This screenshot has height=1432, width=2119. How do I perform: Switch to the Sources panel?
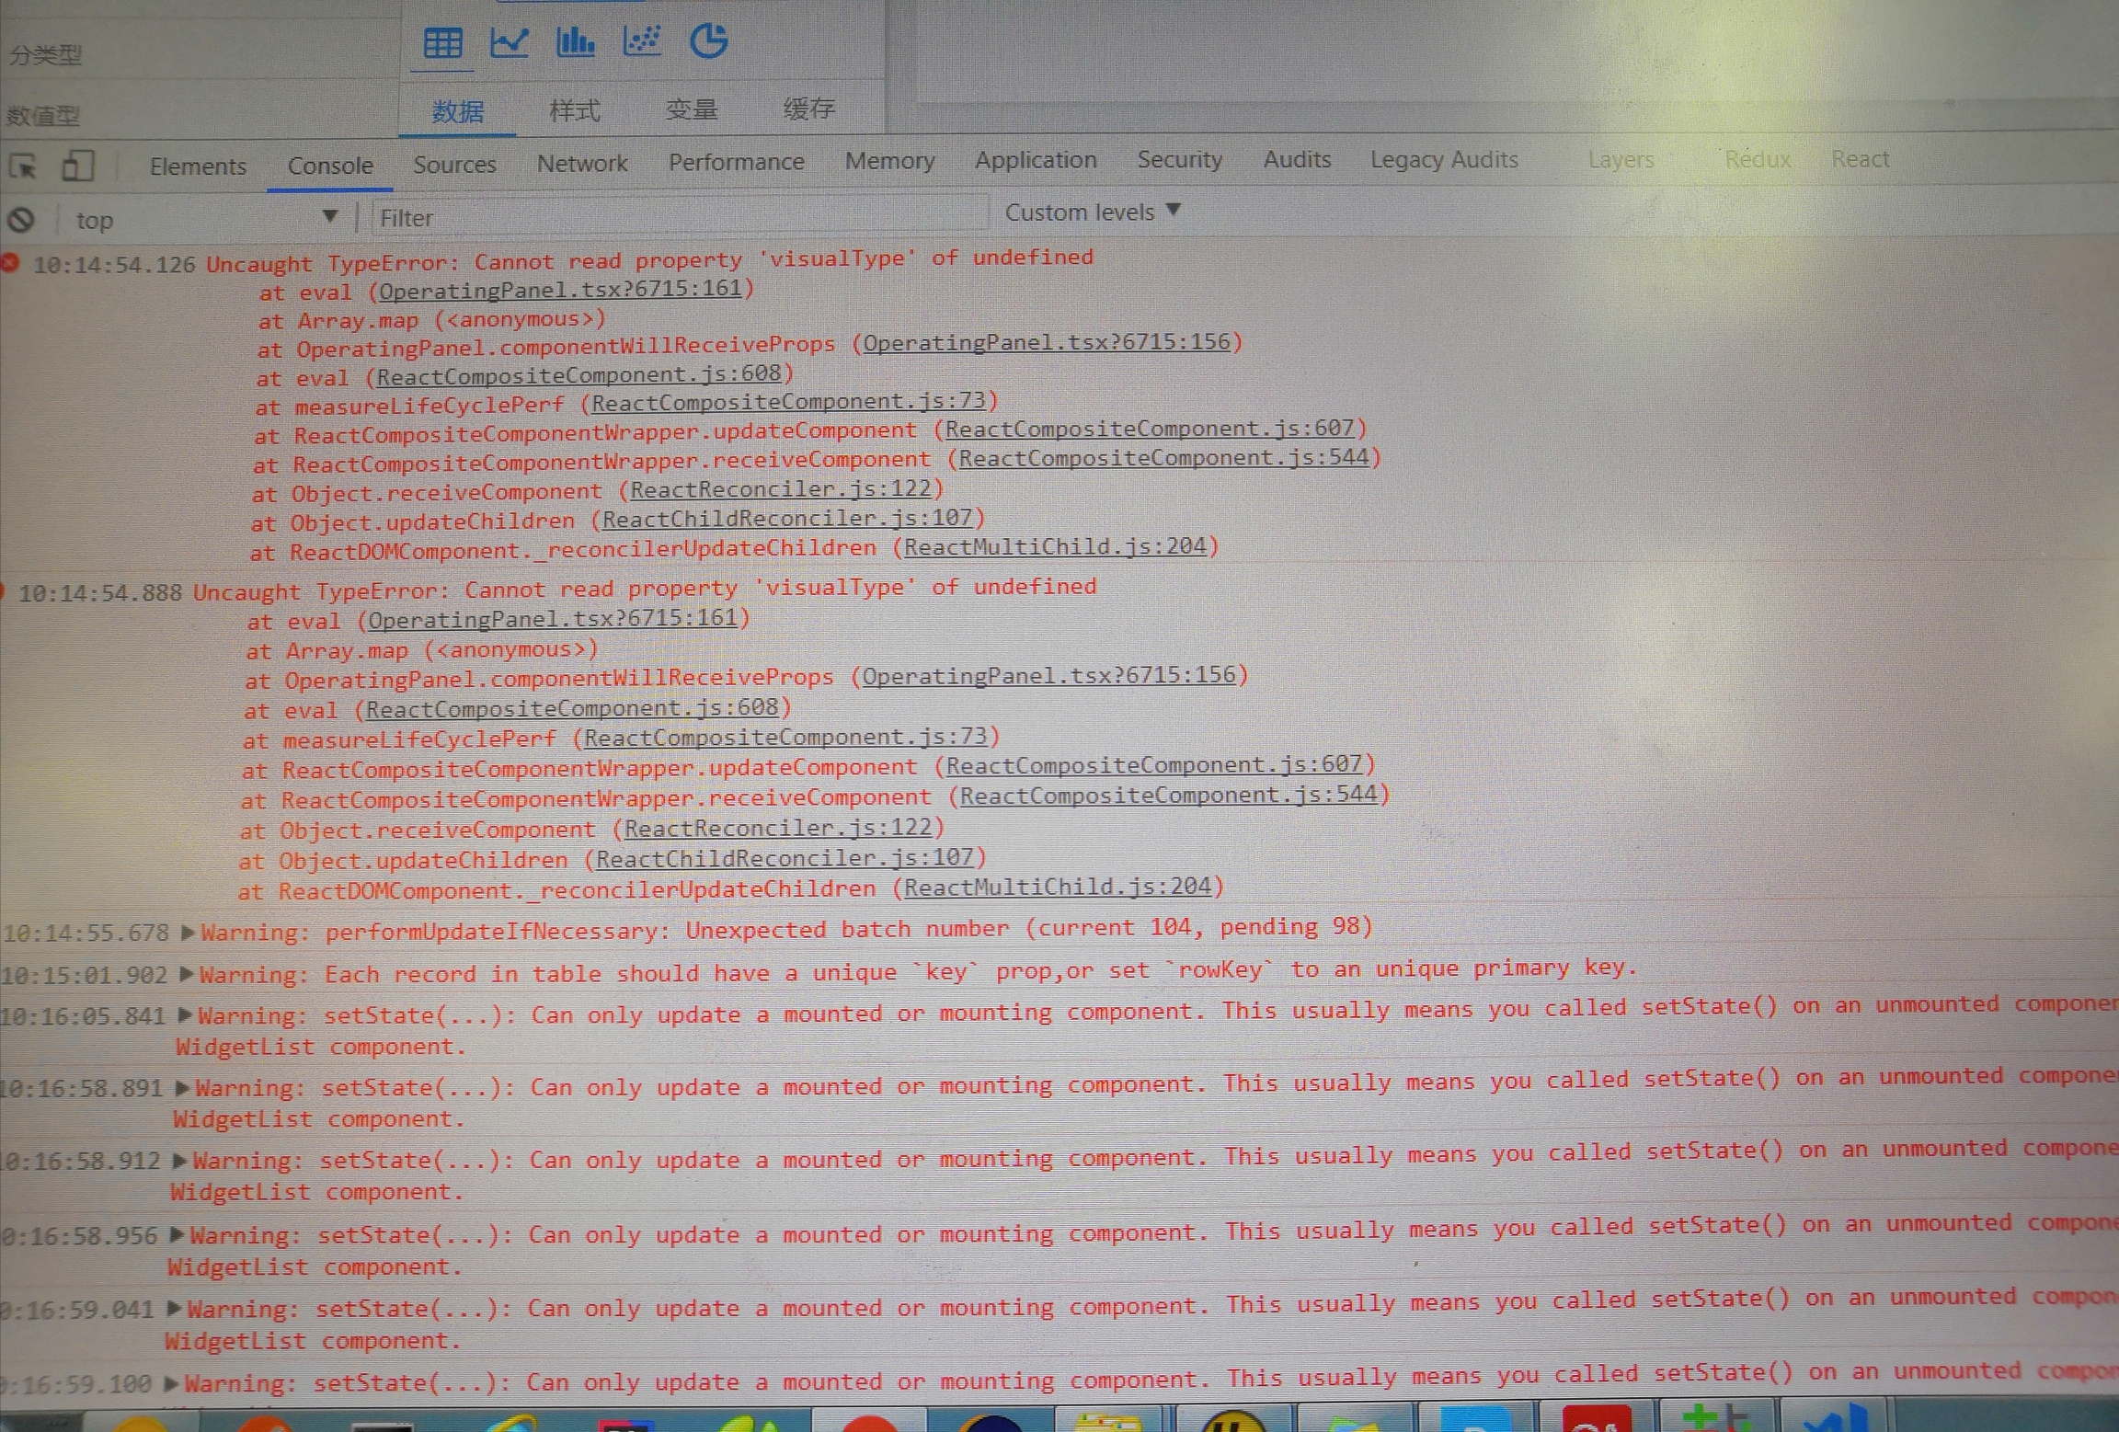tap(454, 165)
